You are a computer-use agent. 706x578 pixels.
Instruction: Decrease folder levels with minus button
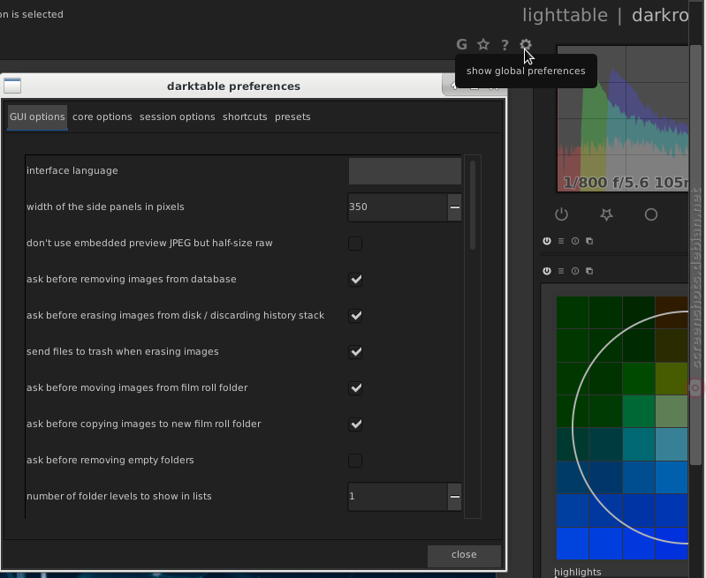click(x=455, y=497)
